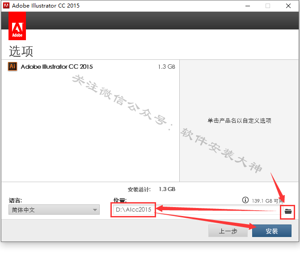Open the 简体中文 language dropdown

54,210
